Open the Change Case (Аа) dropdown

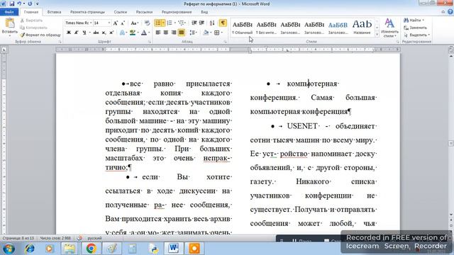134,23
